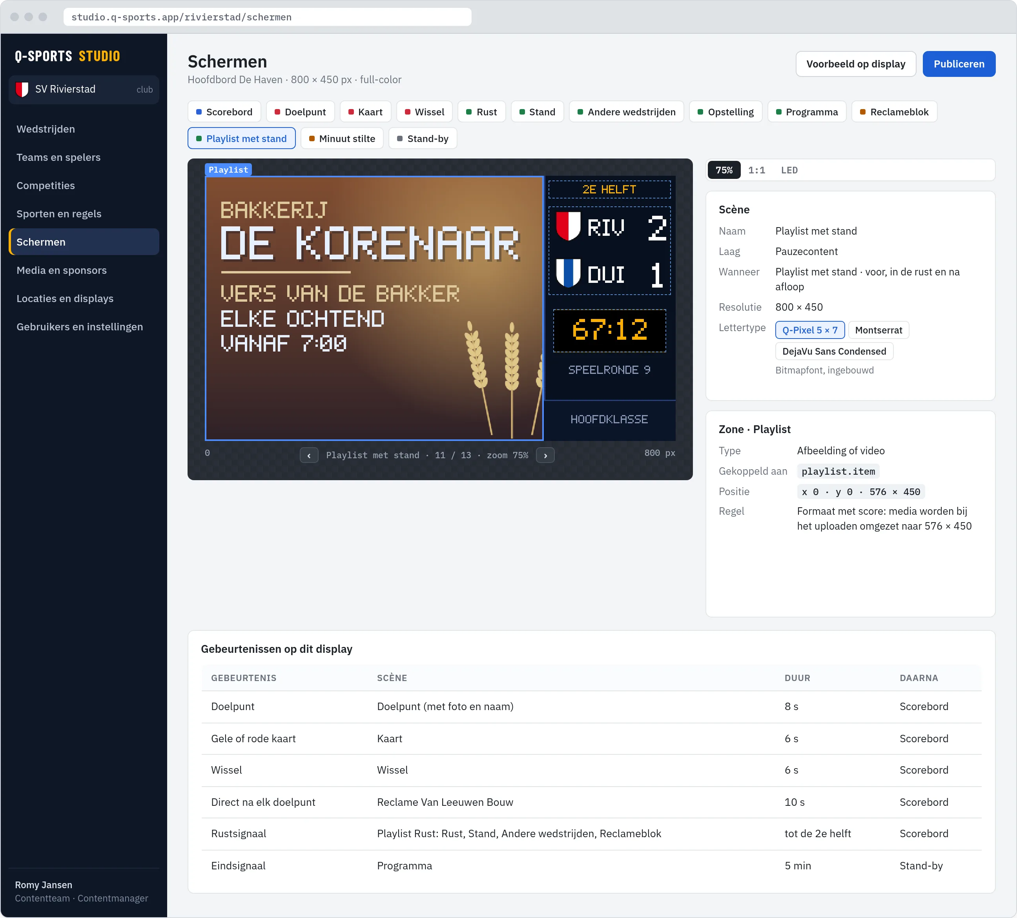Open the SV Rivierstad club switcher
Screen dimensions: 1017x918
tap(84, 89)
